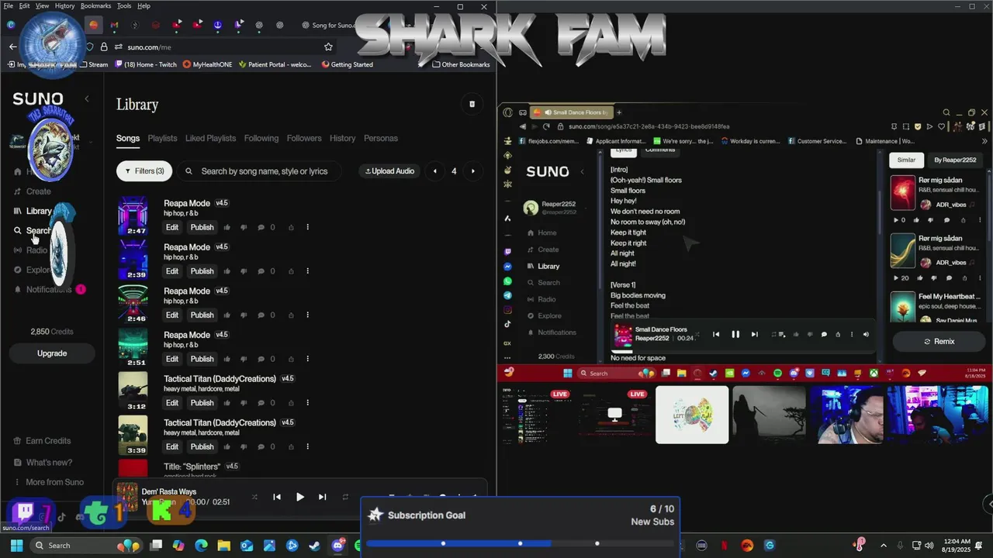Toggle volume mute in the right browser player

(866, 334)
